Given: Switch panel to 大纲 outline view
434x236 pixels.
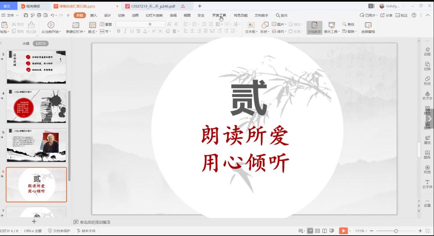Looking at the screenshot, I should 26,44.
